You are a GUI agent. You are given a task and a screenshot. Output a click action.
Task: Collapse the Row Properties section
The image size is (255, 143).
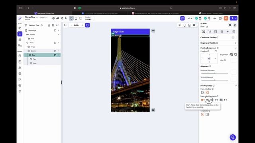(235, 86)
